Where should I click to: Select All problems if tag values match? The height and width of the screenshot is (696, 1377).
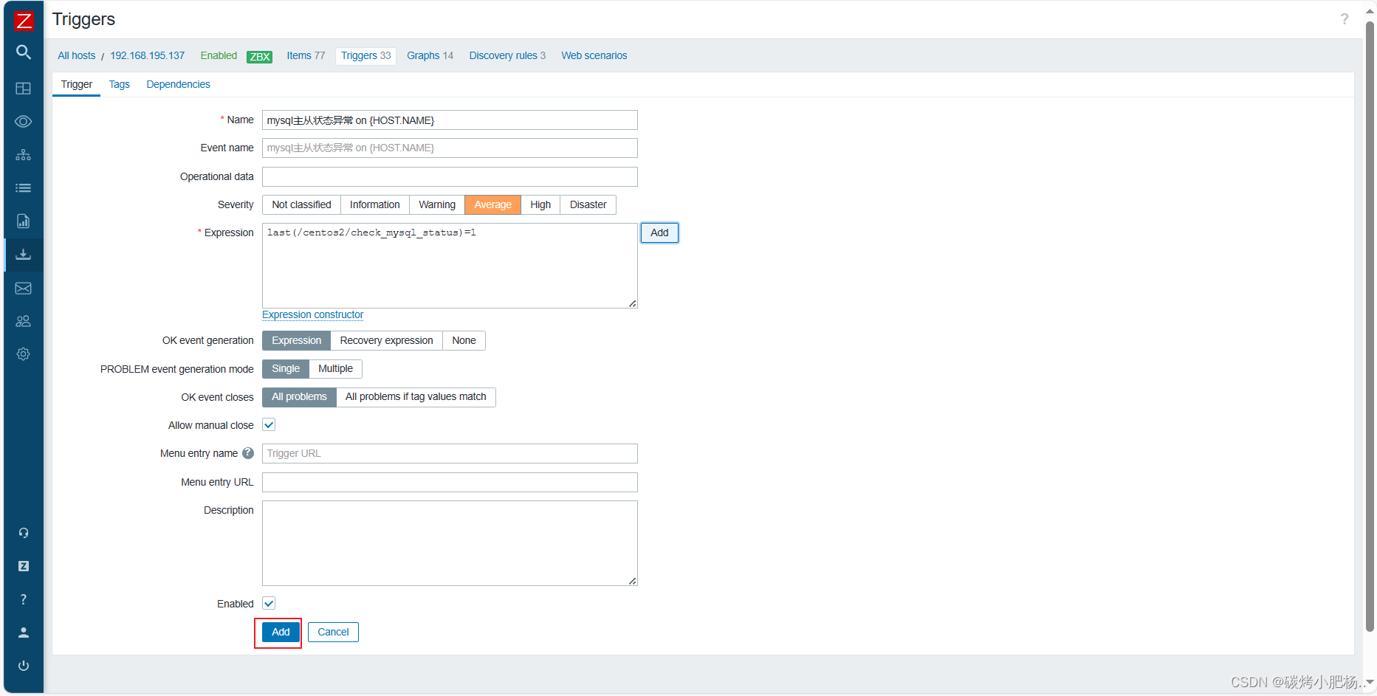[416, 397]
